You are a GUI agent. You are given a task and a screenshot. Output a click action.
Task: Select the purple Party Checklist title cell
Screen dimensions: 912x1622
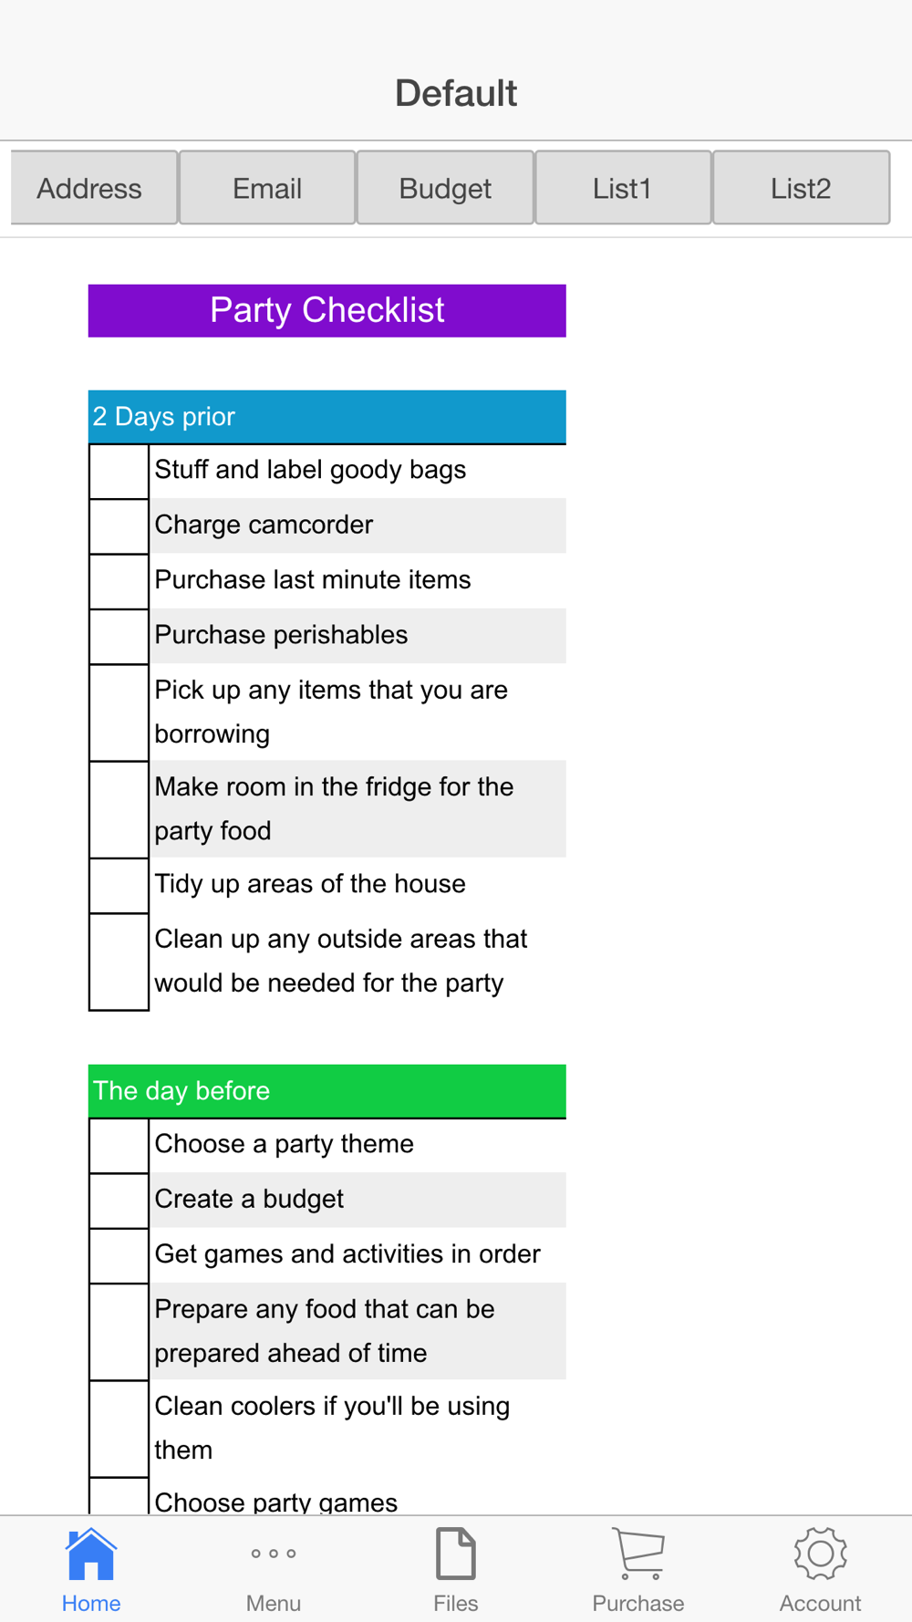pyautogui.click(x=326, y=311)
